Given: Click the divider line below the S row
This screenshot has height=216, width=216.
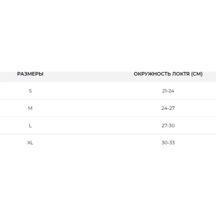Looking at the screenshot, I should tap(108, 99).
